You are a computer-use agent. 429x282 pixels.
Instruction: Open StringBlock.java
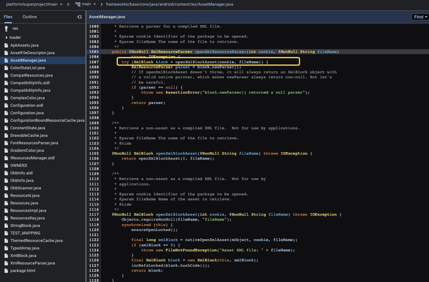(25, 225)
